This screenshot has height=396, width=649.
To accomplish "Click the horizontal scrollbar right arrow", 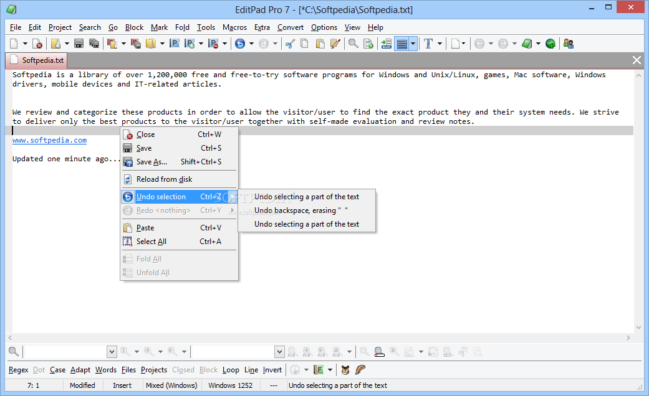I will (x=628, y=337).
